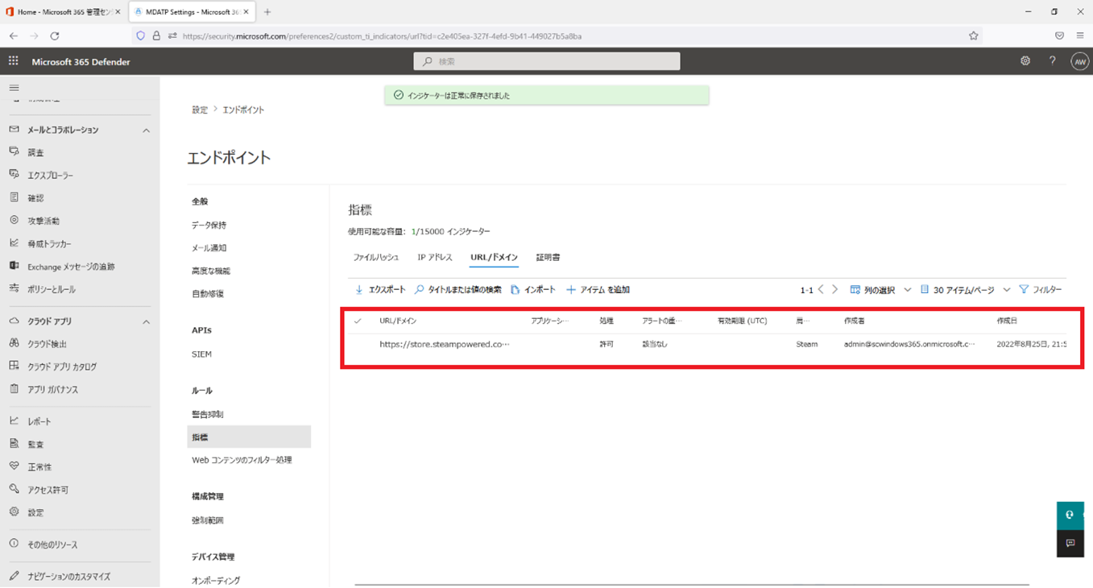Open 警告抑制 under ルール
Image resolution: width=1093 pixels, height=588 pixels.
coord(207,414)
